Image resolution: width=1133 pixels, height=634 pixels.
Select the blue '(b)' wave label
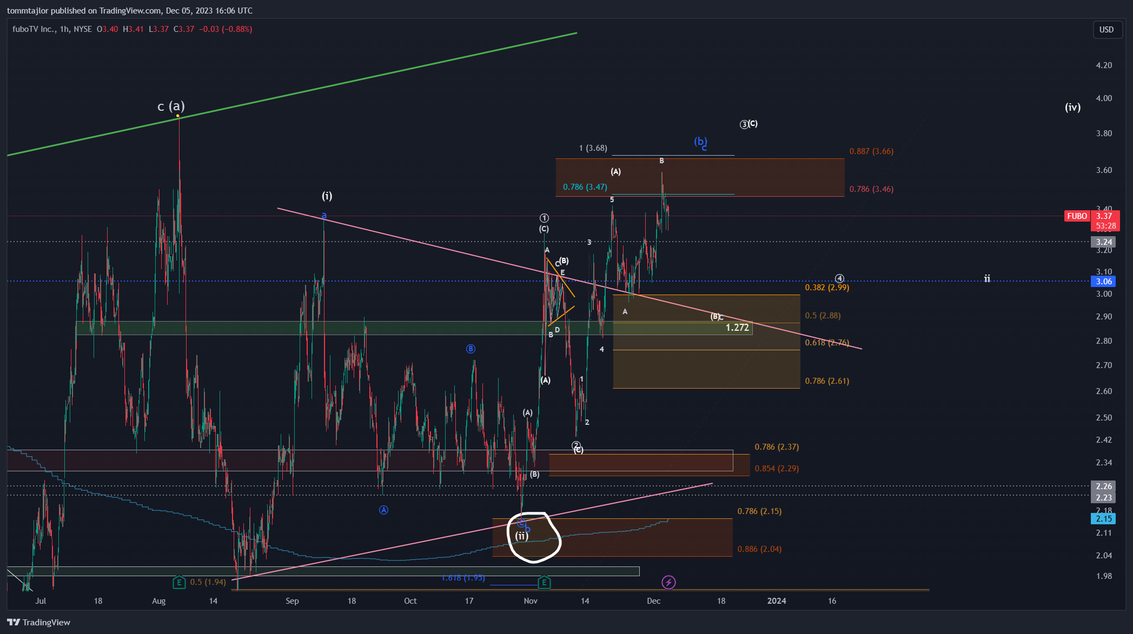click(x=700, y=142)
